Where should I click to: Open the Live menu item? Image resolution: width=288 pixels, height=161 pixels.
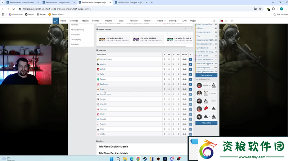[184, 21]
